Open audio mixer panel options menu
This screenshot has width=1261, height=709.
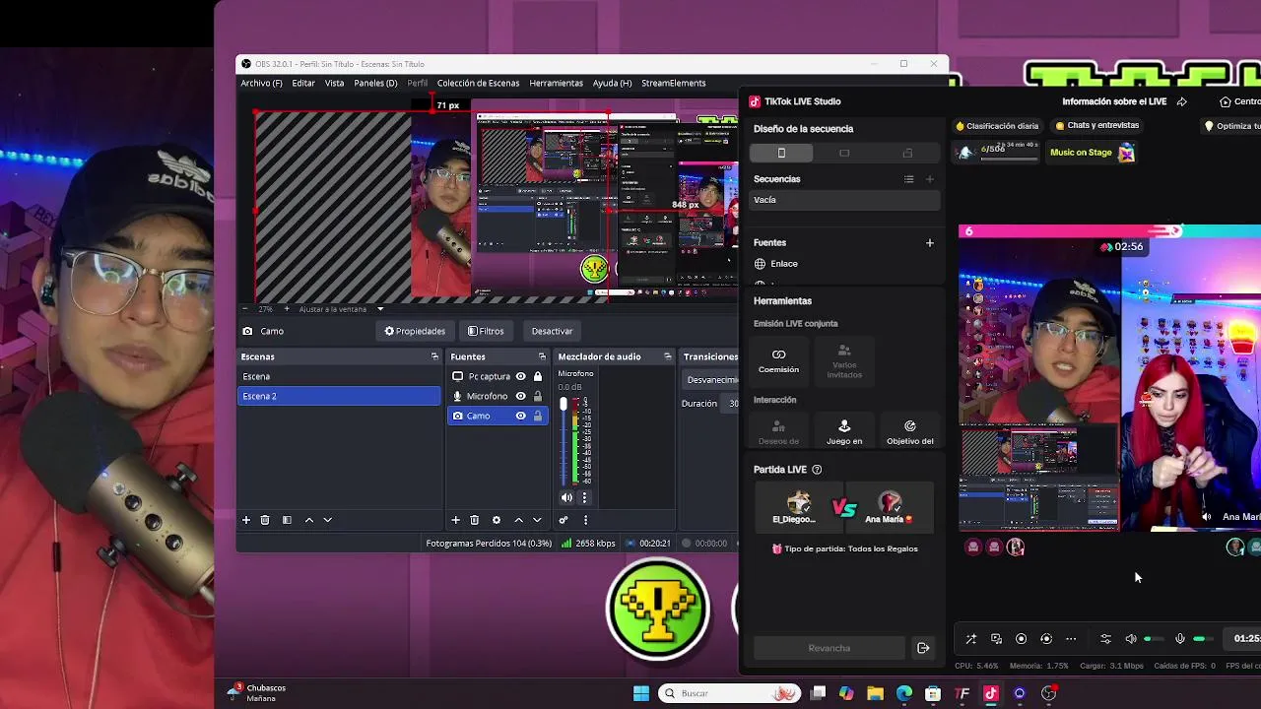click(x=585, y=520)
